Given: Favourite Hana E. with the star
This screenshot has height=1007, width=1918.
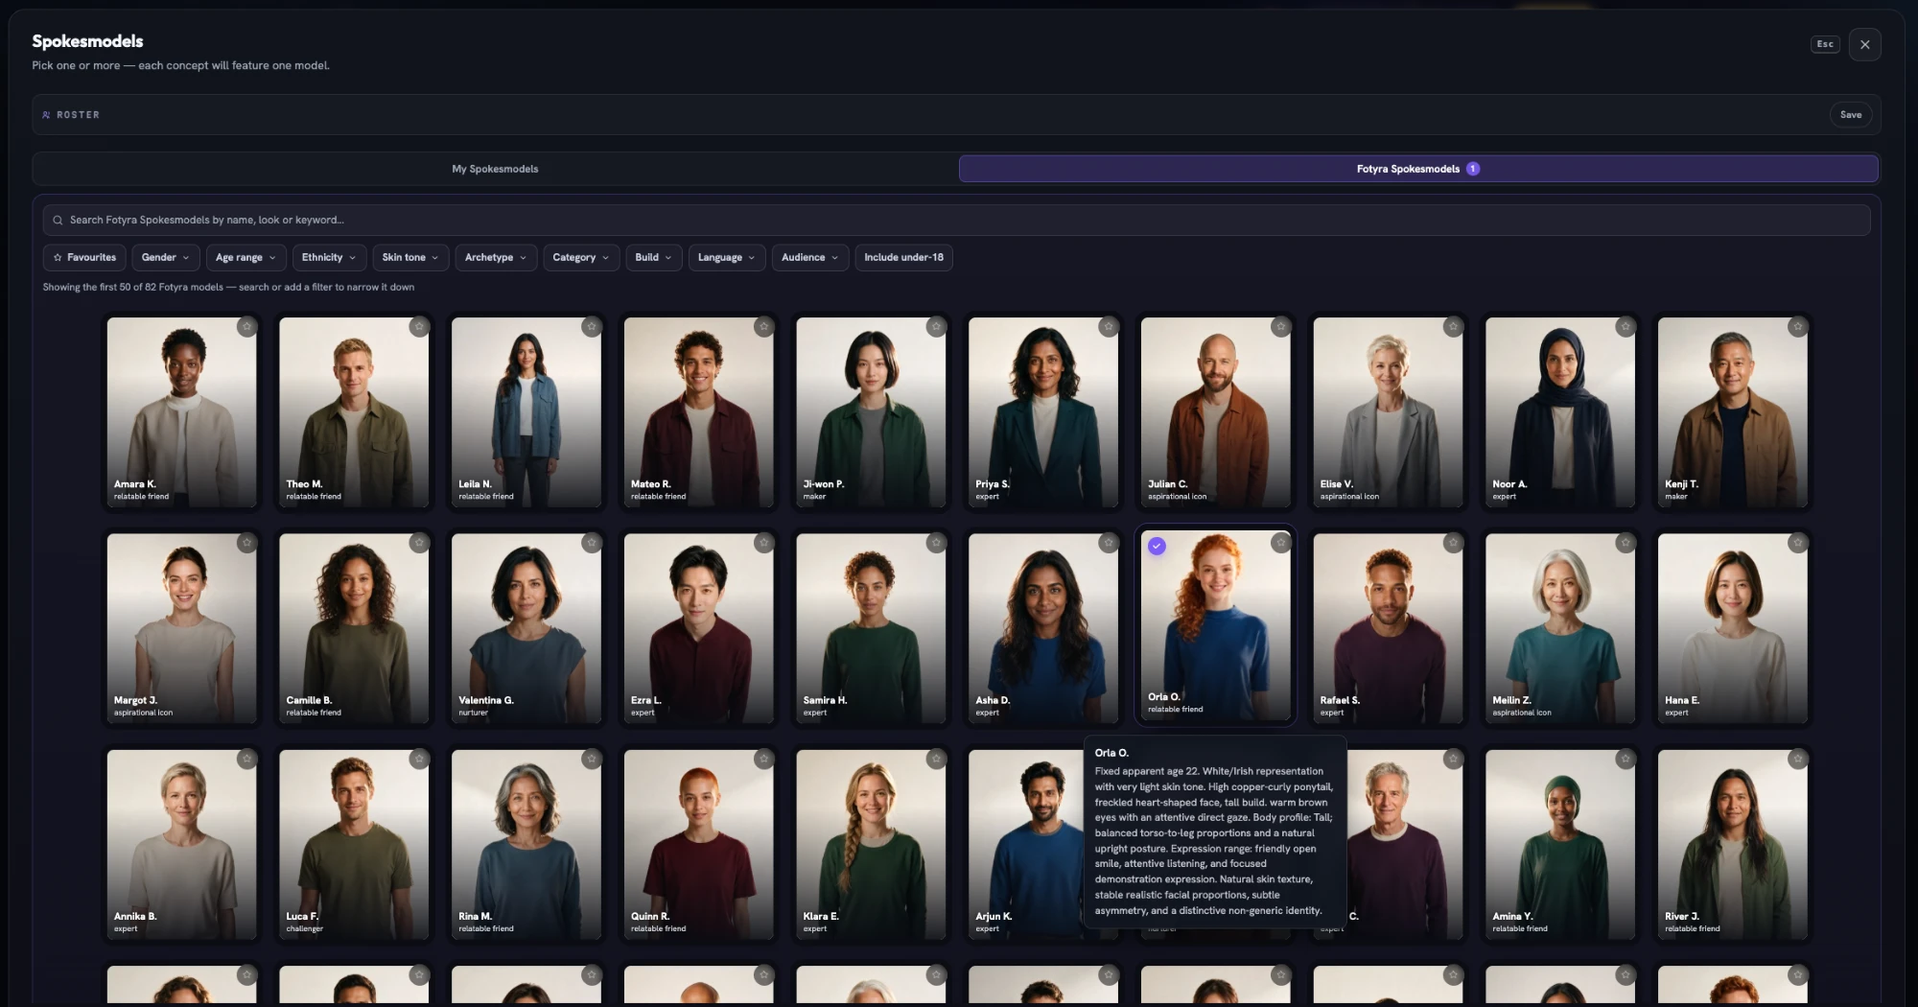Looking at the screenshot, I should [1797, 543].
